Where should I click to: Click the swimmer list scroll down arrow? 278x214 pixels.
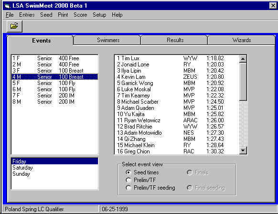tap(243, 150)
